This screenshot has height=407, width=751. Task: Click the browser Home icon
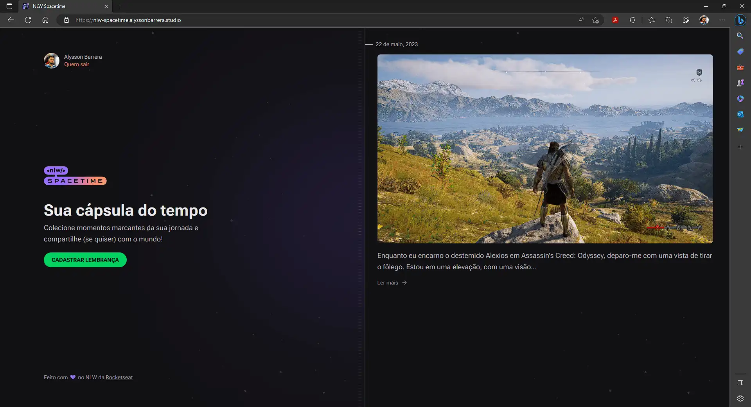(x=45, y=20)
